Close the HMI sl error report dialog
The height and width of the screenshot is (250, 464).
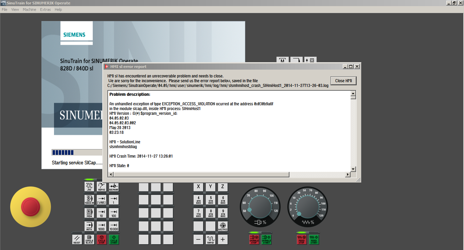click(357, 67)
